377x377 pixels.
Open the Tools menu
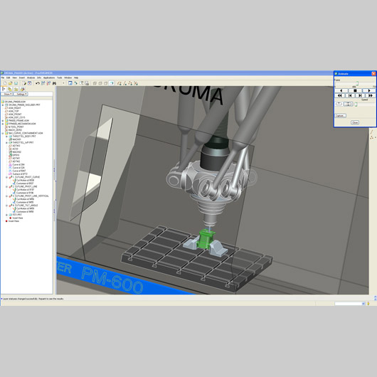pos(59,78)
